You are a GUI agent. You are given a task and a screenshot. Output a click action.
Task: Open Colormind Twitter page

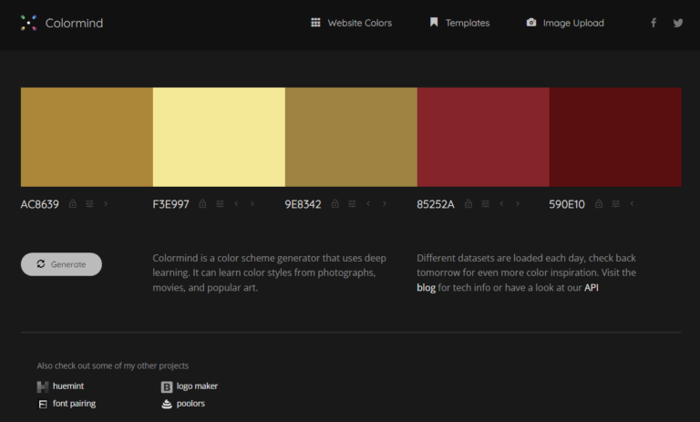pyautogui.click(x=677, y=23)
